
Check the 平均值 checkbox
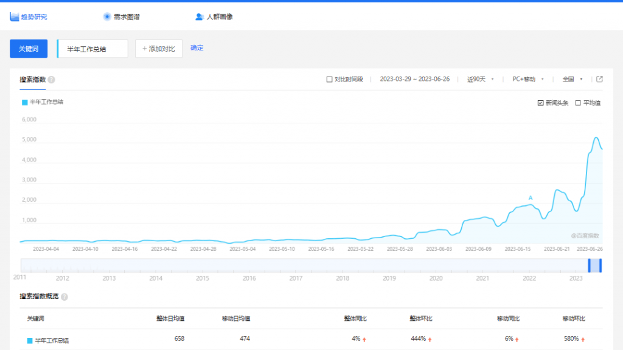pos(578,103)
